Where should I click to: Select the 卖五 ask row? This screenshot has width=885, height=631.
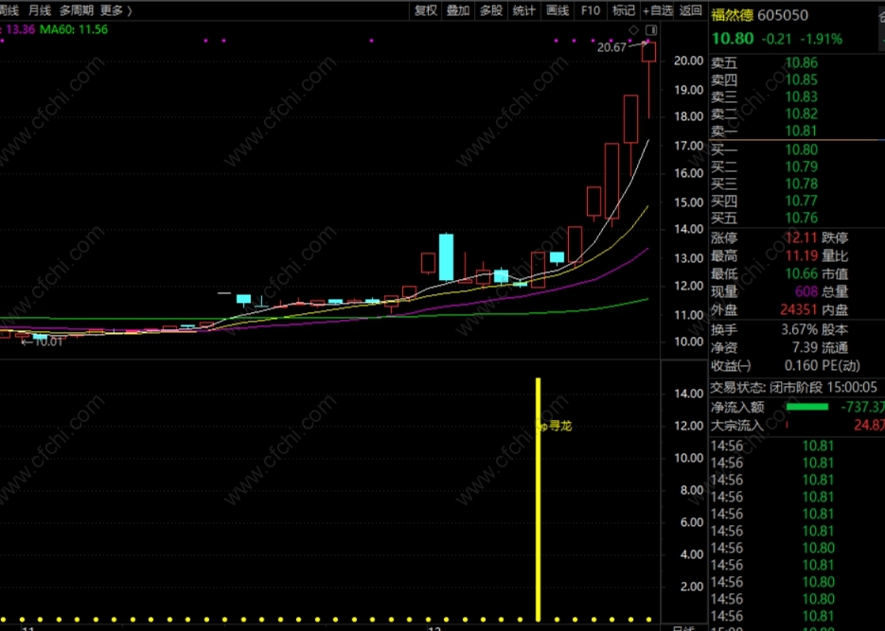point(796,62)
